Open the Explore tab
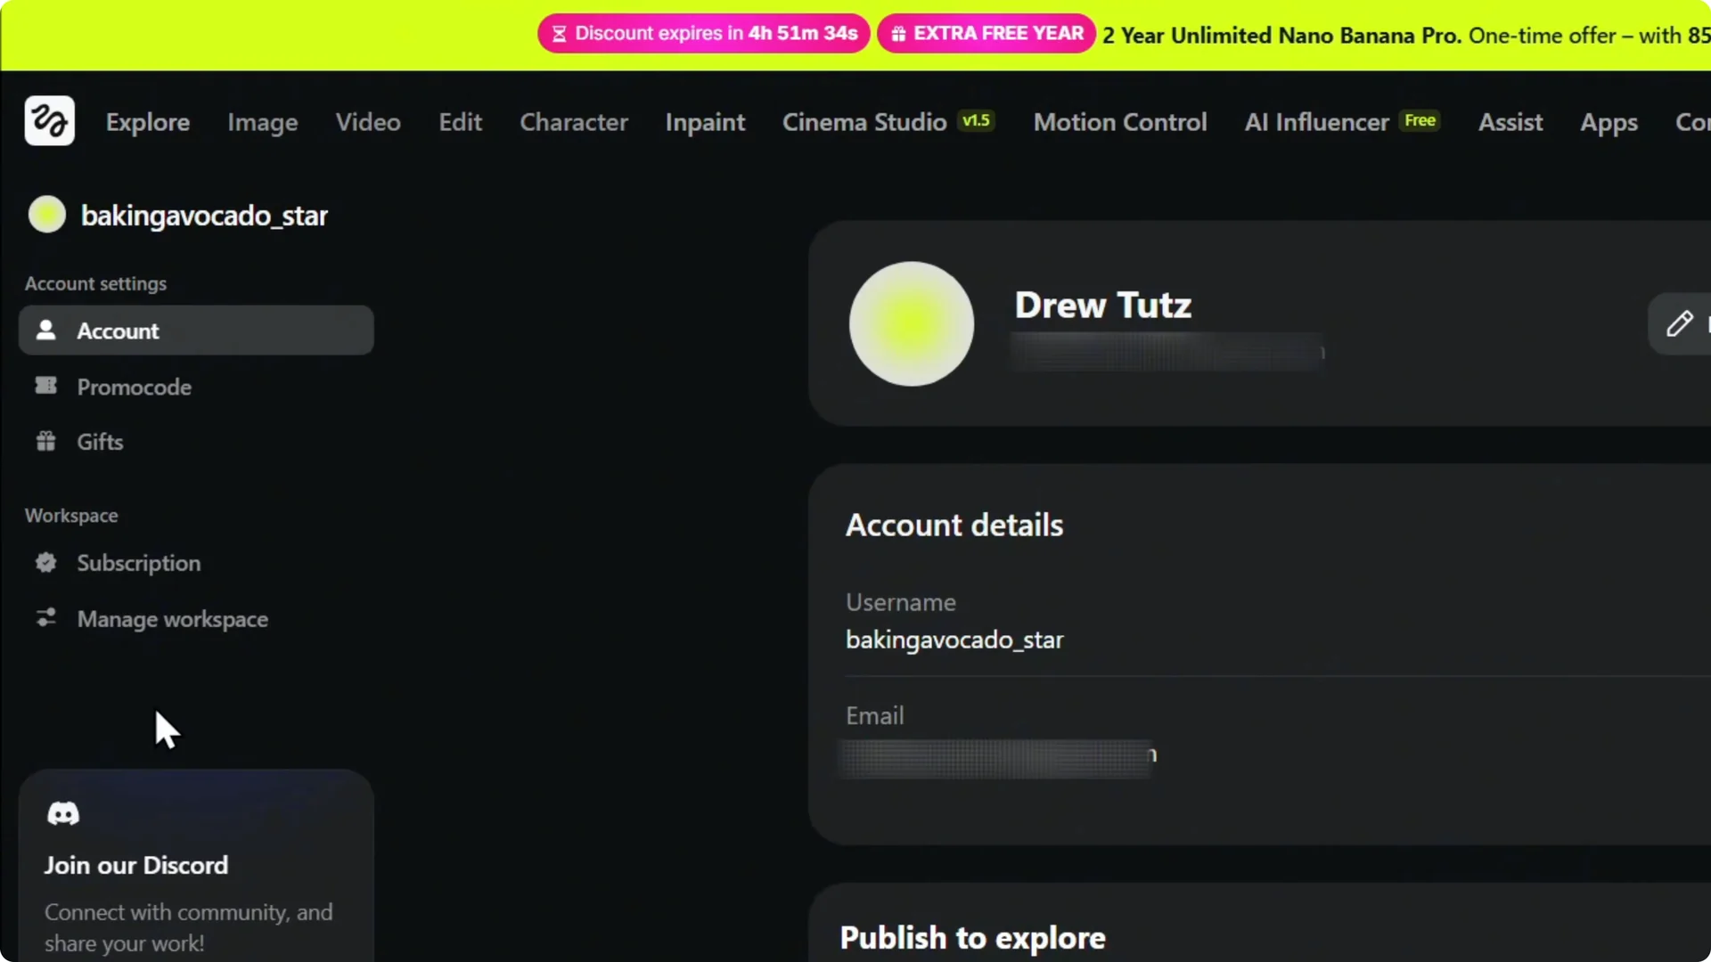 tap(147, 122)
